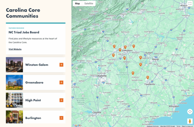Image resolution: width=194 pixels, height=127 pixels.
Task: Open the Visit Website link
Action: [15, 49]
